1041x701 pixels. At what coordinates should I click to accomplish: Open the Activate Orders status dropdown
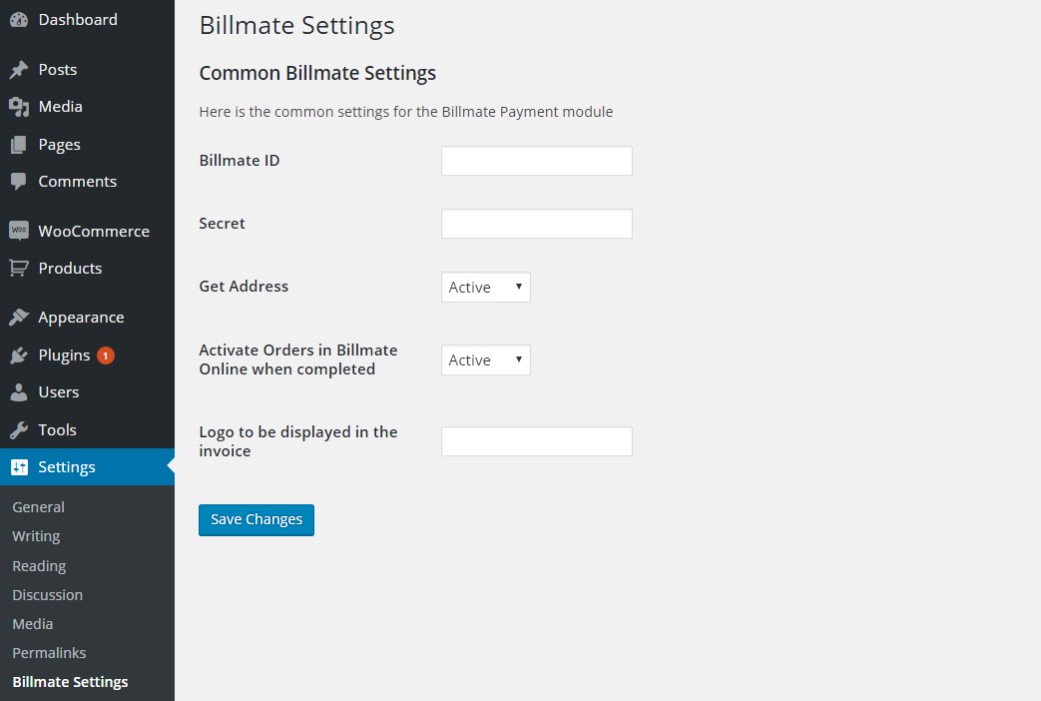pos(486,360)
